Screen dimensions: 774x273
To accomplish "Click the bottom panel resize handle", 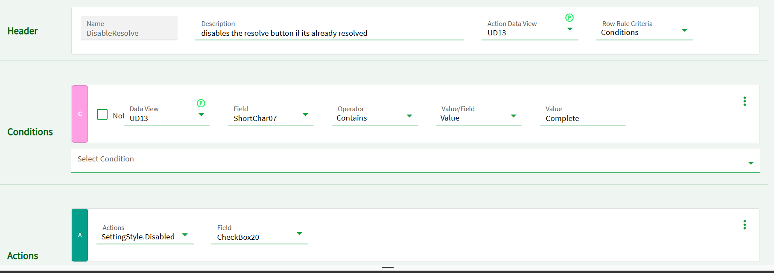I will (x=388, y=267).
